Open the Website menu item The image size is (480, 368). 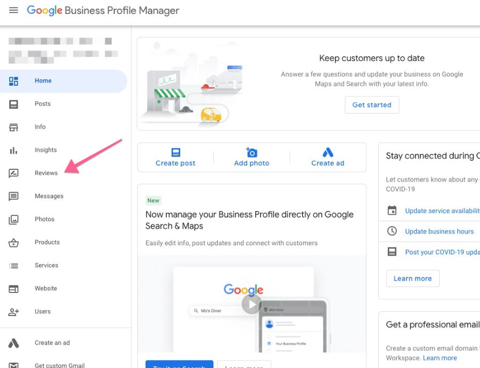pos(46,288)
